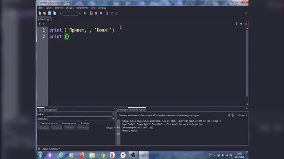Open the 'Помощь' menu
This screenshot has width=284, height=159.
[x=102, y=8]
